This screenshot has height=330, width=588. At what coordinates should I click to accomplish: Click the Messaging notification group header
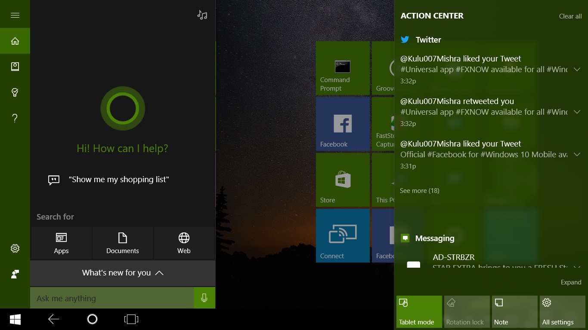pos(427,238)
